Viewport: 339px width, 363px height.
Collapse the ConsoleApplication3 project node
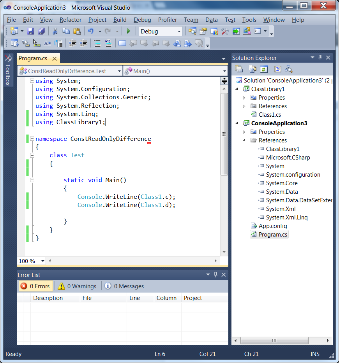point(237,123)
